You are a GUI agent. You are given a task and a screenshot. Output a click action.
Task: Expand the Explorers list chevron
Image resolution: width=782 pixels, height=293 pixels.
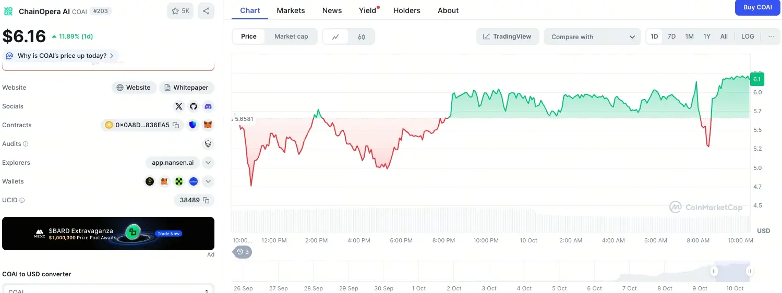(x=208, y=163)
